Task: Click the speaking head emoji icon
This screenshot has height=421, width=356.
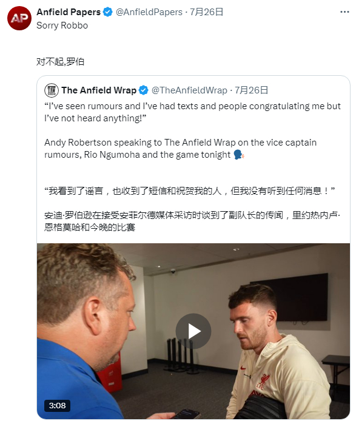Action: (239, 155)
